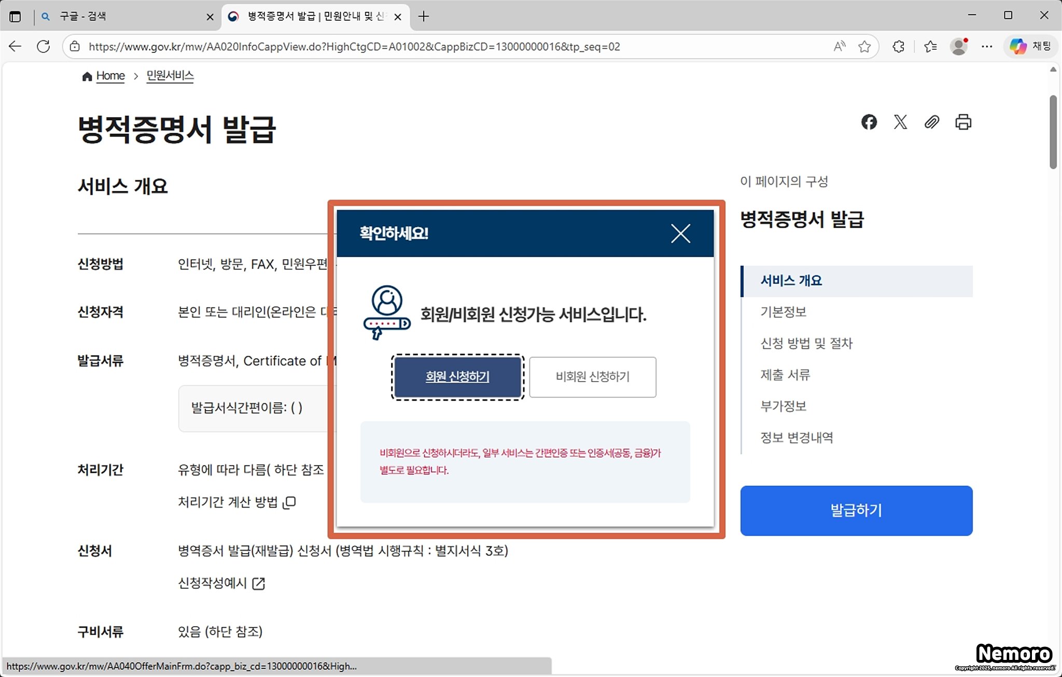Open 민원서비스 breadcrumb link
The image size is (1062, 677).
170,76
